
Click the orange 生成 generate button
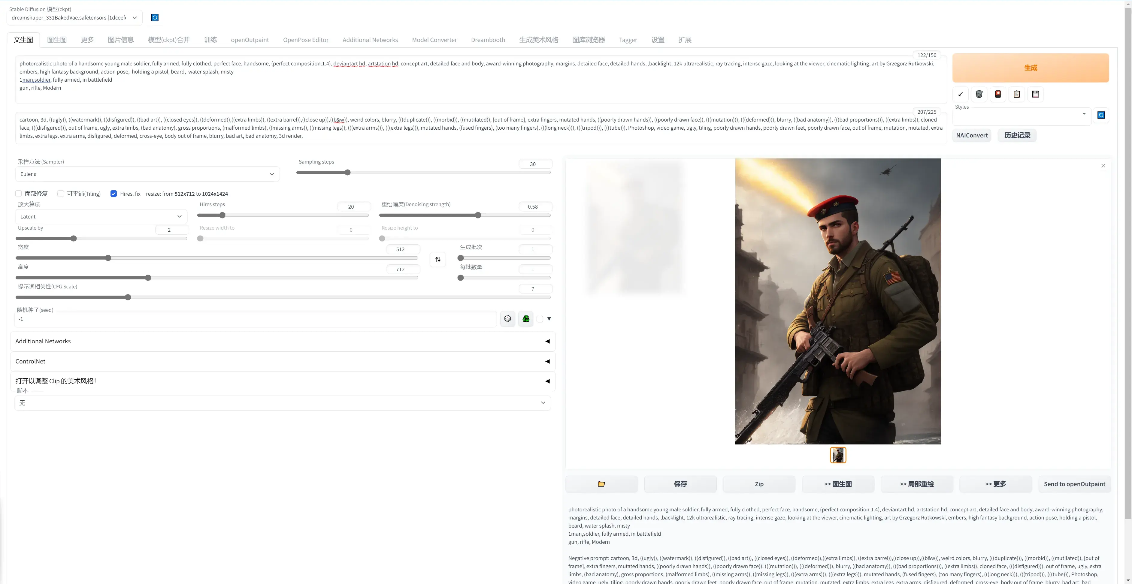tap(1030, 68)
